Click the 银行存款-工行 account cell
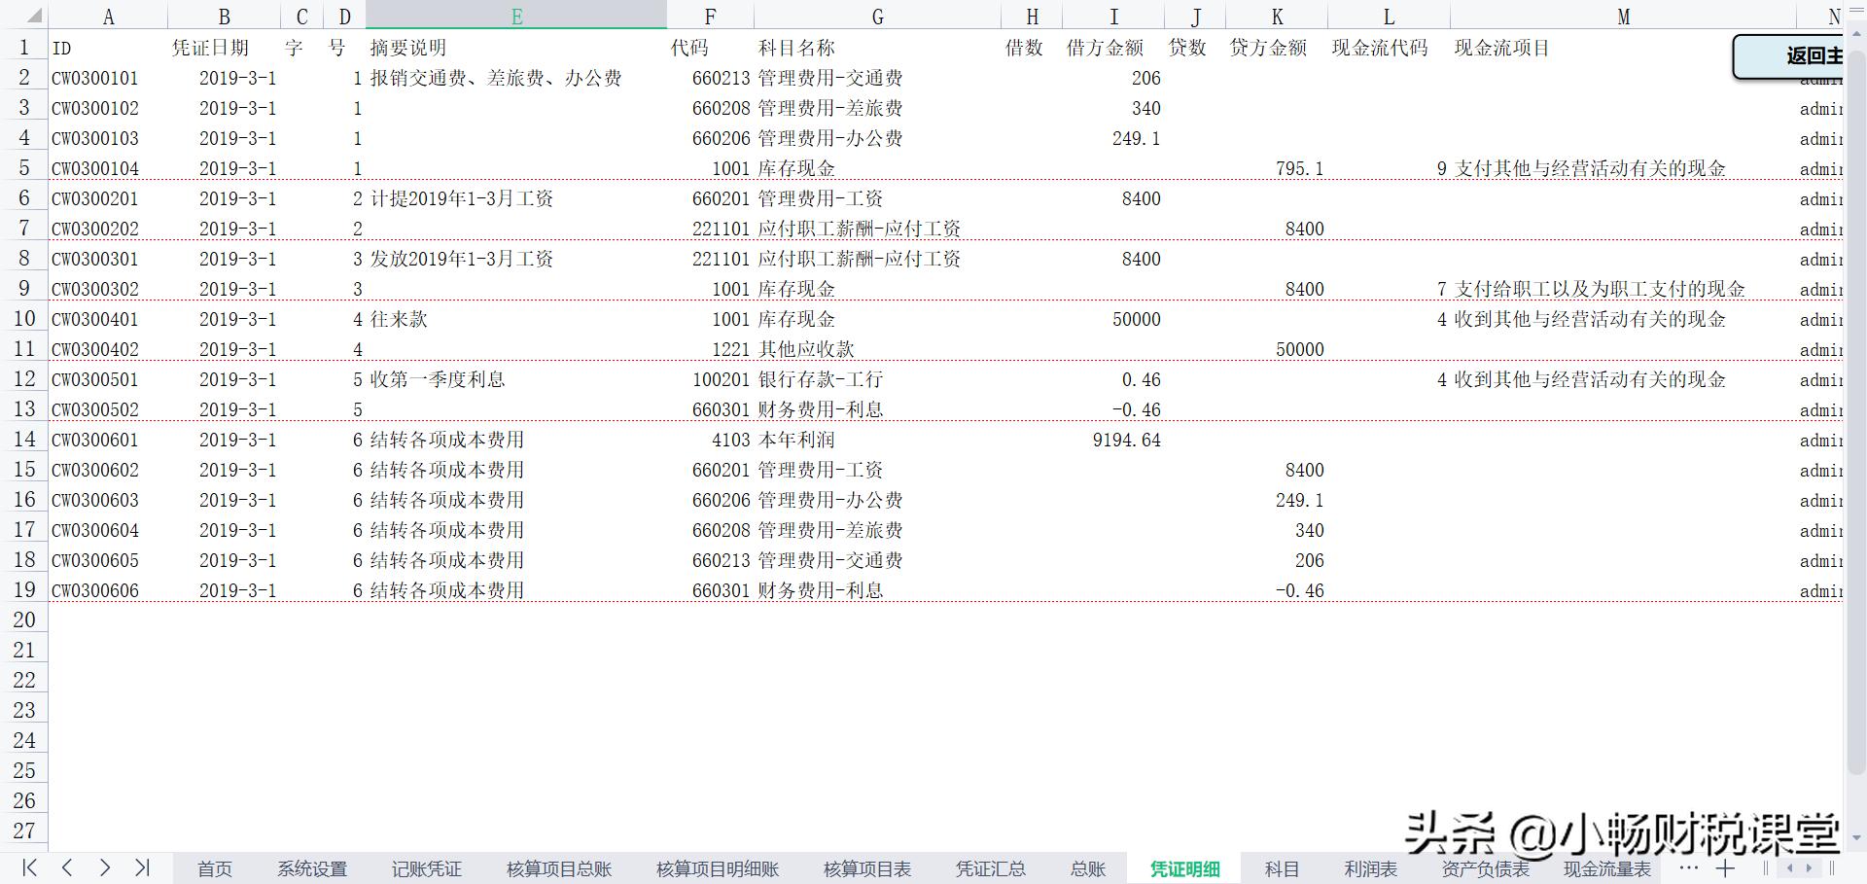The image size is (1867, 884). click(x=878, y=379)
